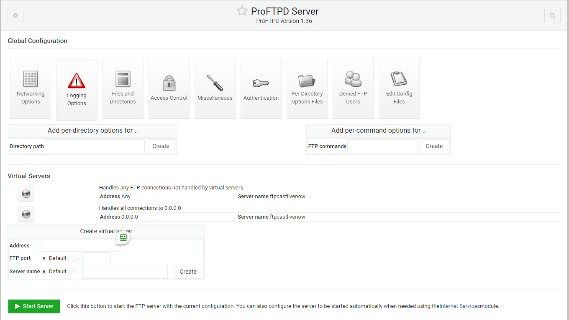This screenshot has width=569, height=320.
Task: Select Default FTP port radio button
Action: pos(44,258)
